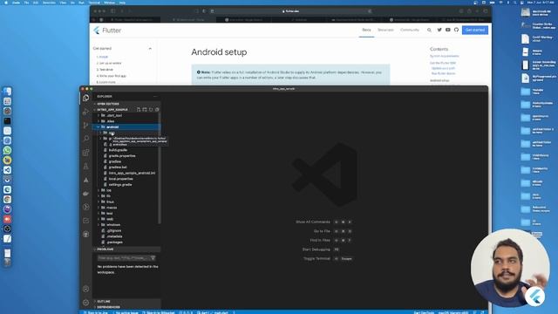Open the Extensions view in activity bar
This screenshot has width=558, height=314.
point(85,153)
